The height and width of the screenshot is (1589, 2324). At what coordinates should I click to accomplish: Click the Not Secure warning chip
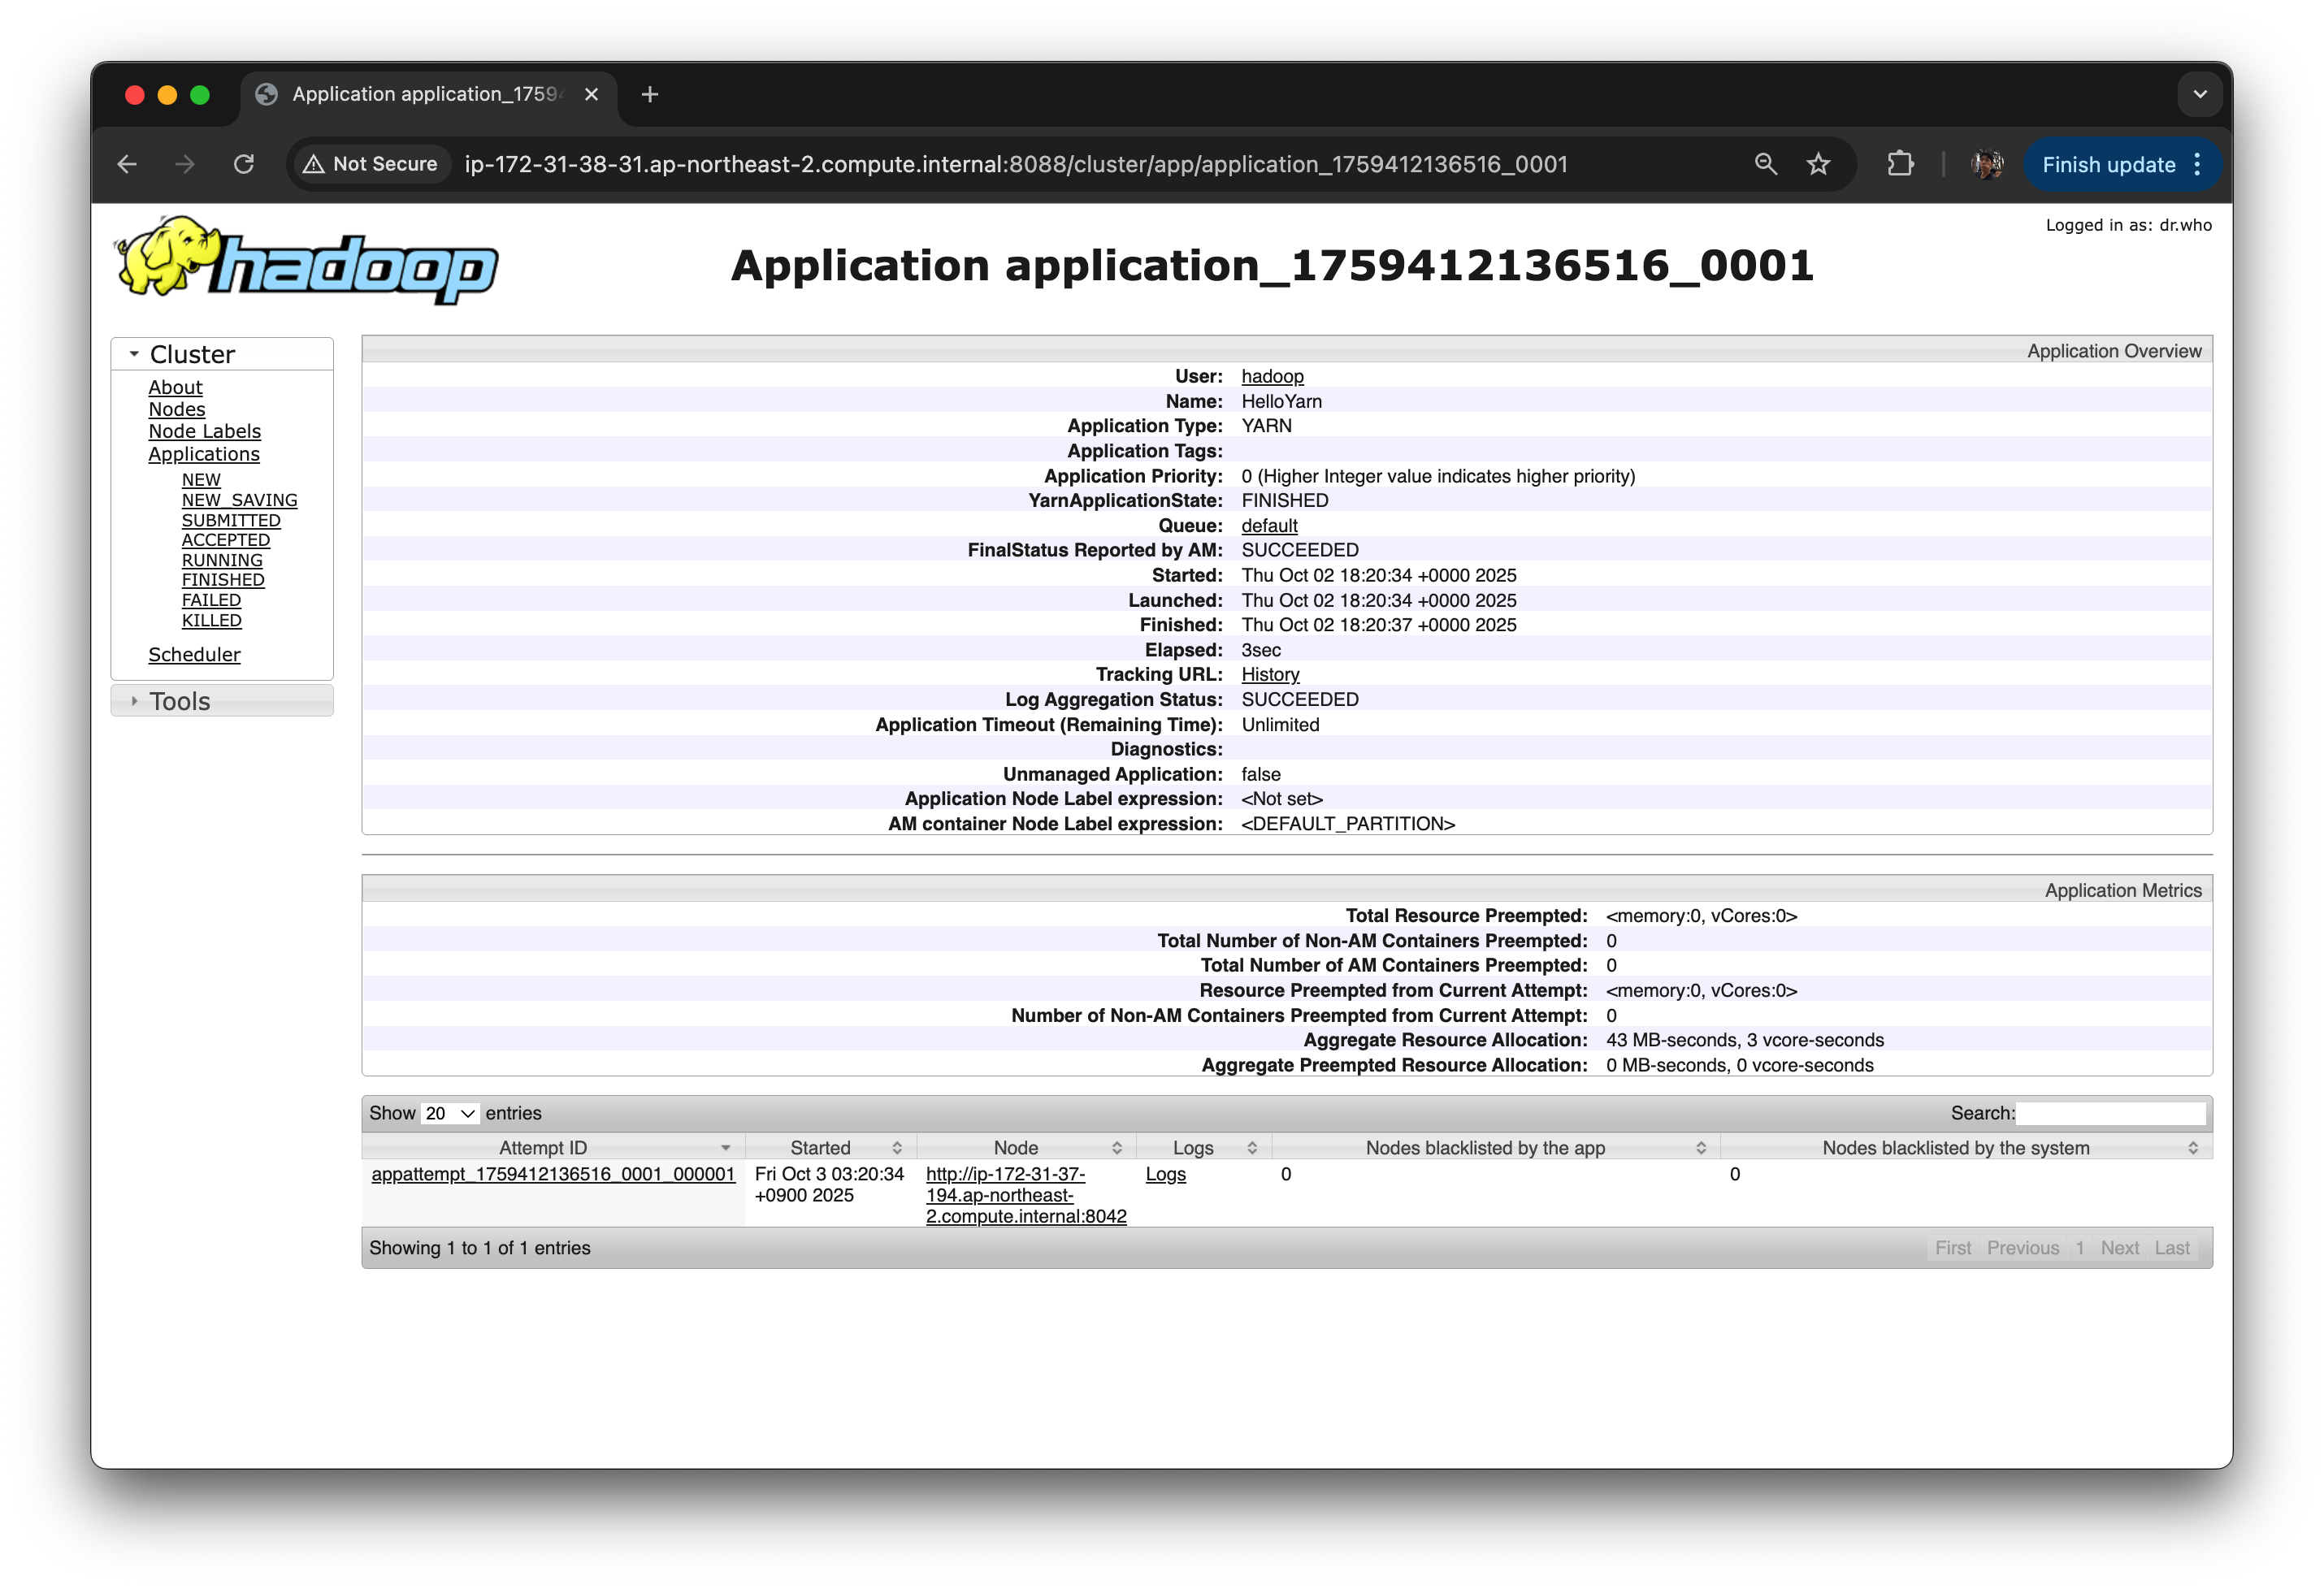(x=371, y=164)
